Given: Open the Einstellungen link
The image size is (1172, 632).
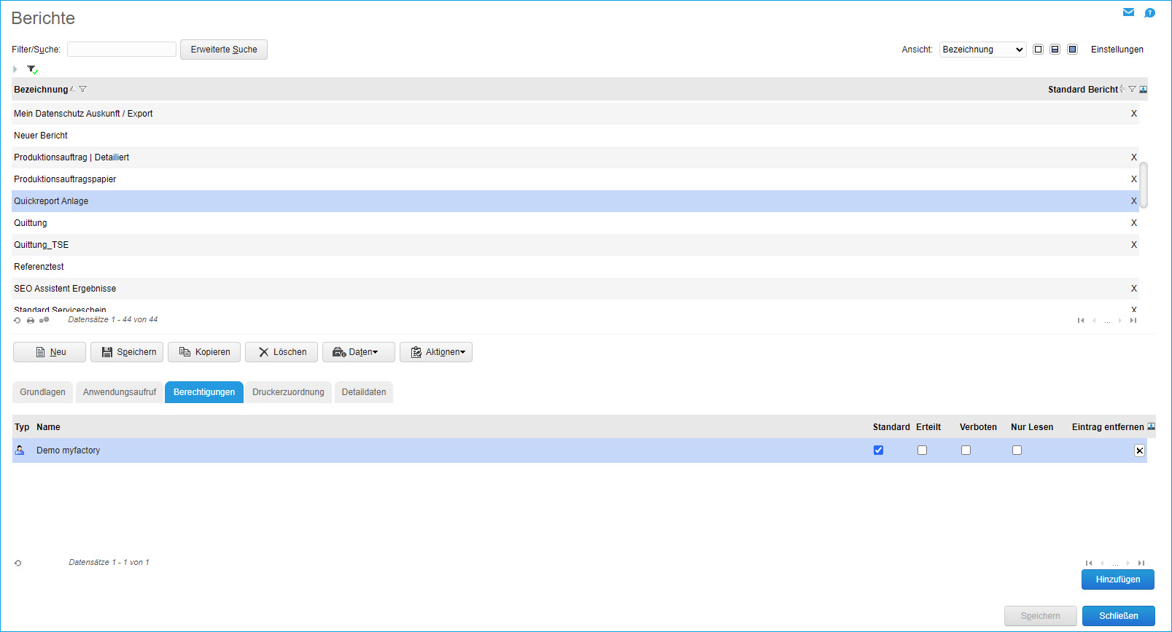Looking at the screenshot, I should pyautogui.click(x=1117, y=50).
